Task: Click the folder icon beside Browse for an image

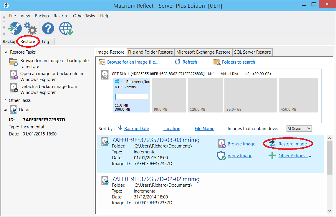Action: point(13,62)
